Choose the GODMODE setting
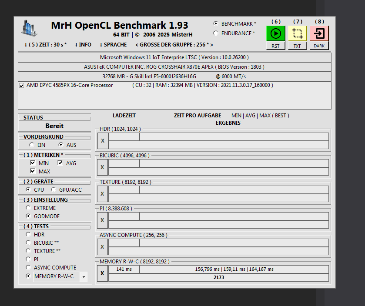This screenshot has height=306, width=365. [28, 216]
